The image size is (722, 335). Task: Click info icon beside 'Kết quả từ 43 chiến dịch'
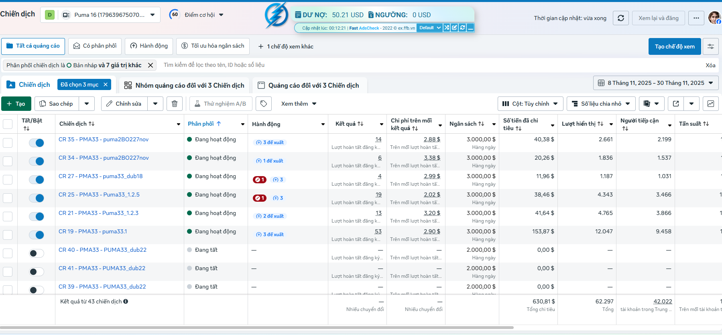click(x=126, y=301)
